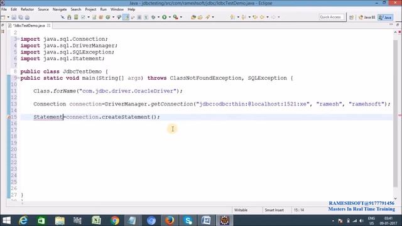The width and height of the screenshot is (402, 226).
Task: Open Skype from the taskbar
Action: pos(188,220)
